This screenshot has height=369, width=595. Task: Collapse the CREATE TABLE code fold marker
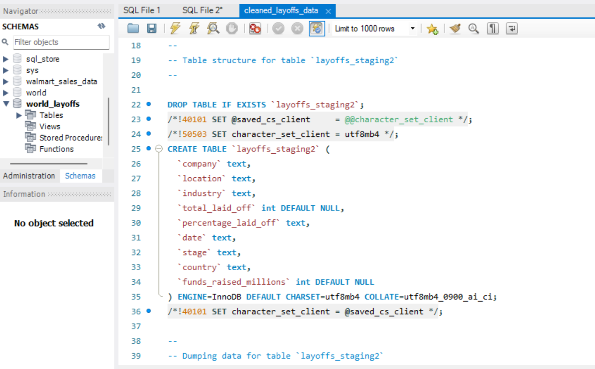(x=158, y=149)
